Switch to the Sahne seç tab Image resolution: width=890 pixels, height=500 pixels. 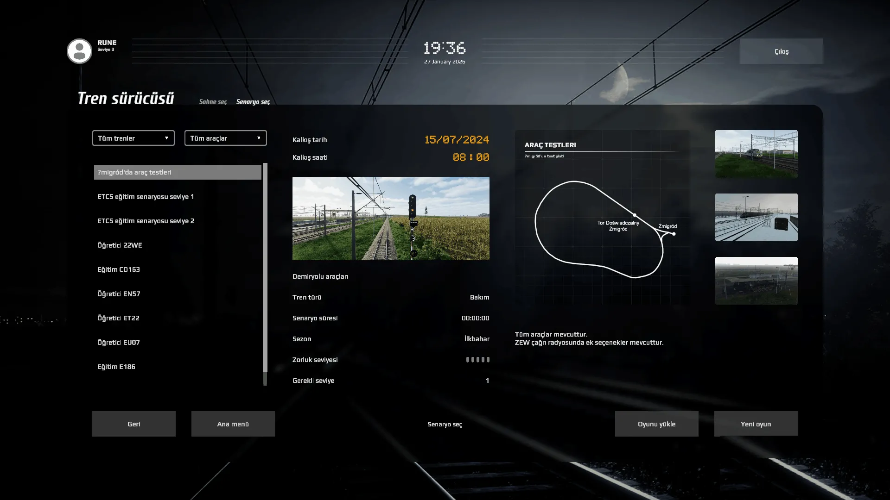tap(213, 102)
